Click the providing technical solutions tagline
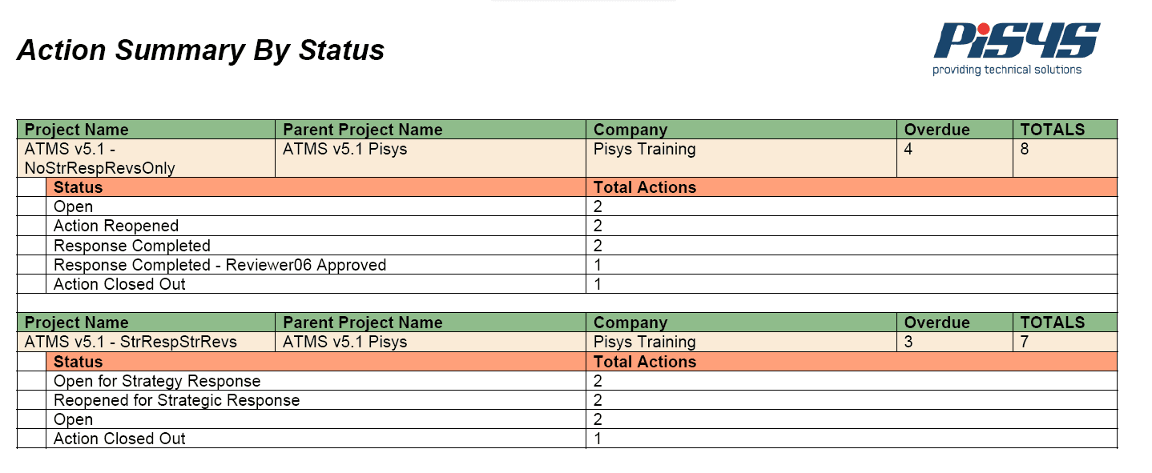Viewport: 1152px width, 473px height. pos(1007,70)
